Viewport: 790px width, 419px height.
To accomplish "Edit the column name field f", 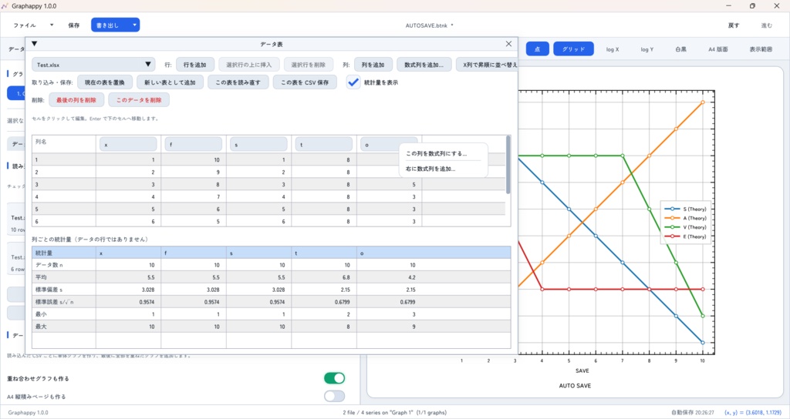I will click(194, 144).
